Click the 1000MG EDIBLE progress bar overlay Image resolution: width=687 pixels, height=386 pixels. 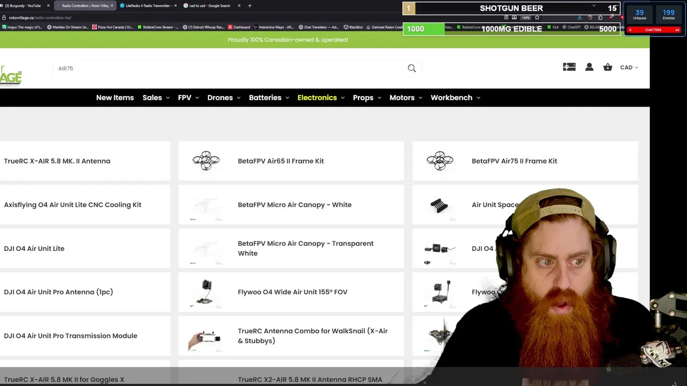coord(511,29)
